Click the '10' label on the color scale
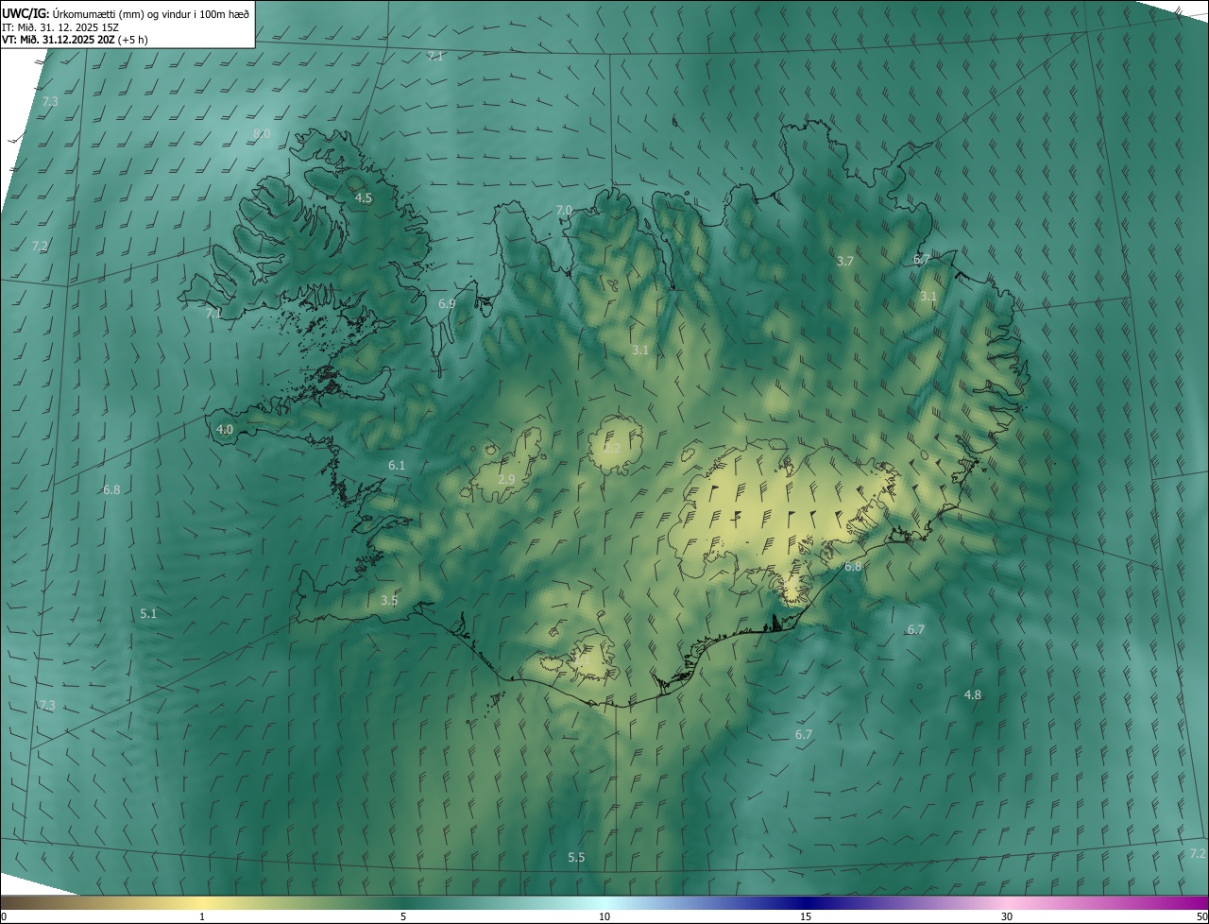 point(604,916)
